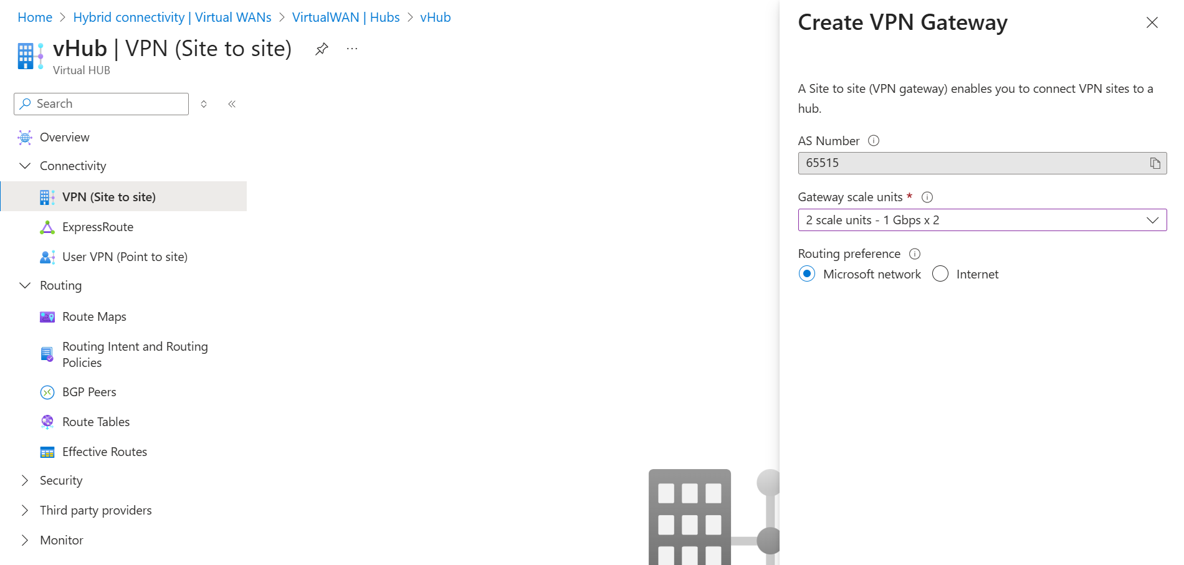This screenshot has height=565, width=1184.
Task: Collapse the sidebar menu with double chevron
Action: 232,104
